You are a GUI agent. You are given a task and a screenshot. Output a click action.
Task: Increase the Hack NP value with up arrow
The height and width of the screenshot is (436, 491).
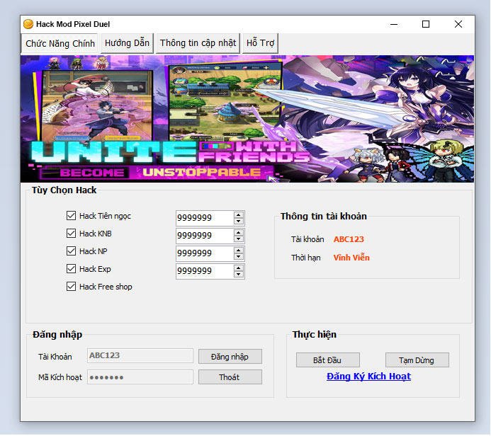pyautogui.click(x=239, y=251)
